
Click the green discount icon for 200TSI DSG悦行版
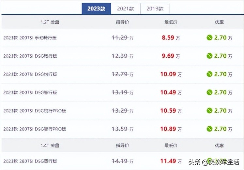tap(209, 74)
